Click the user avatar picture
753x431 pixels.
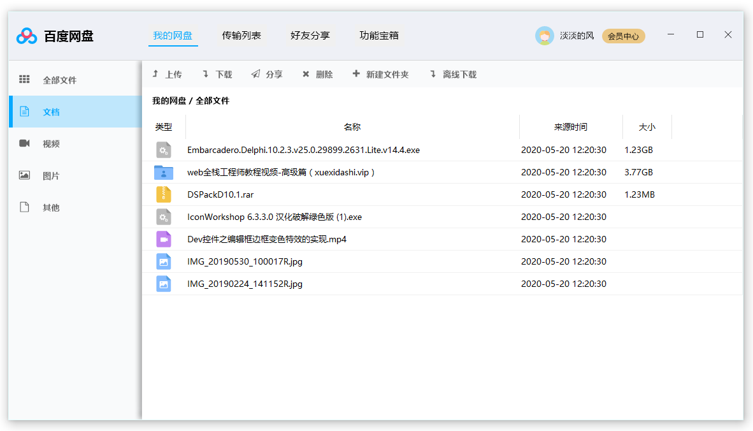pos(544,36)
